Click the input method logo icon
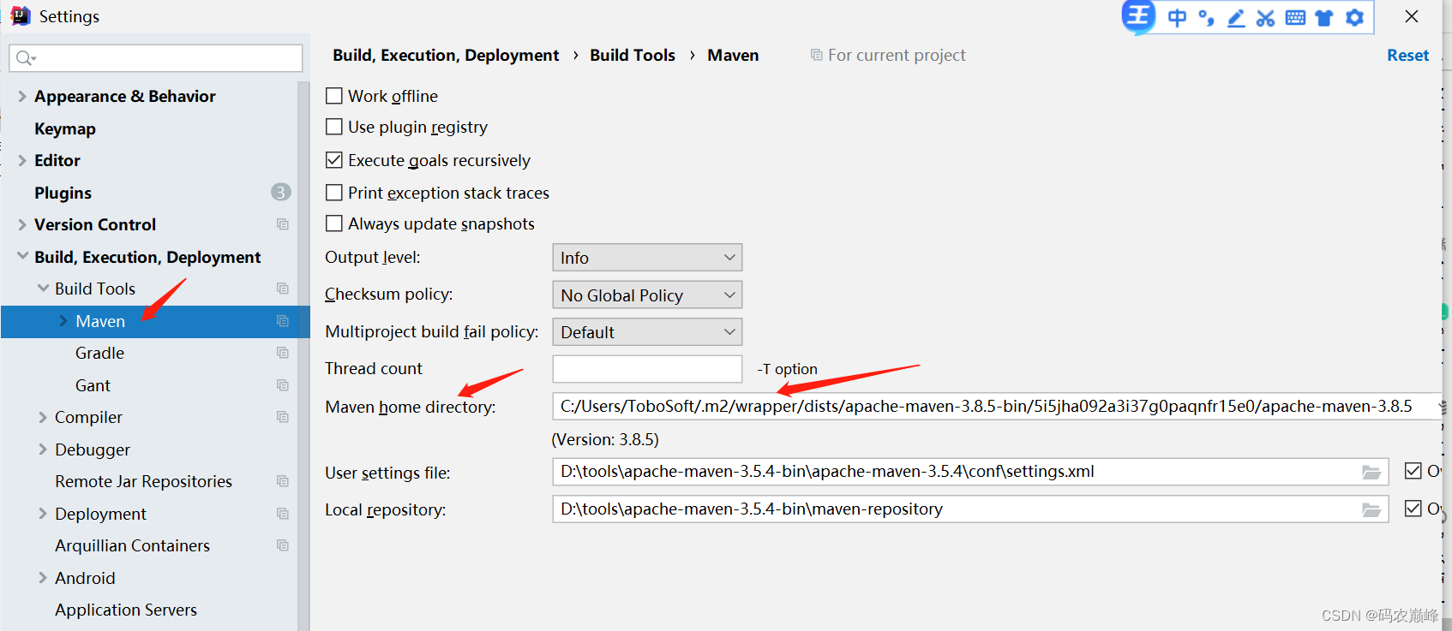Screen dimensions: 1452x631 click(1138, 16)
